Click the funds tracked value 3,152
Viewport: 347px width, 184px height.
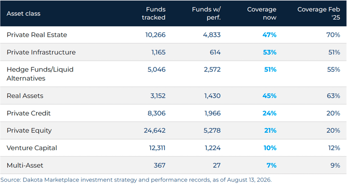click(x=158, y=96)
